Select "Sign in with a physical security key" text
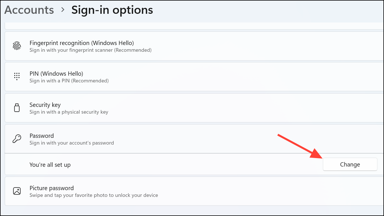This screenshot has height=216, width=384. 69,112
